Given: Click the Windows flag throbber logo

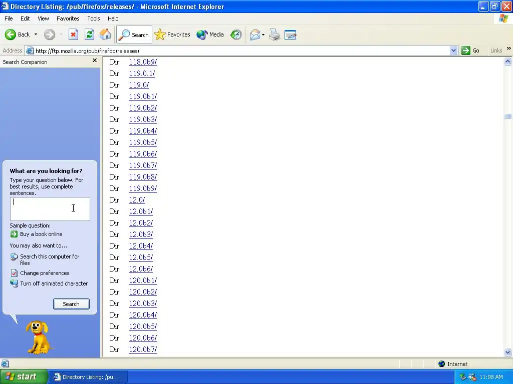Looking at the screenshot, I should pyautogui.click(x=504, y=18).
